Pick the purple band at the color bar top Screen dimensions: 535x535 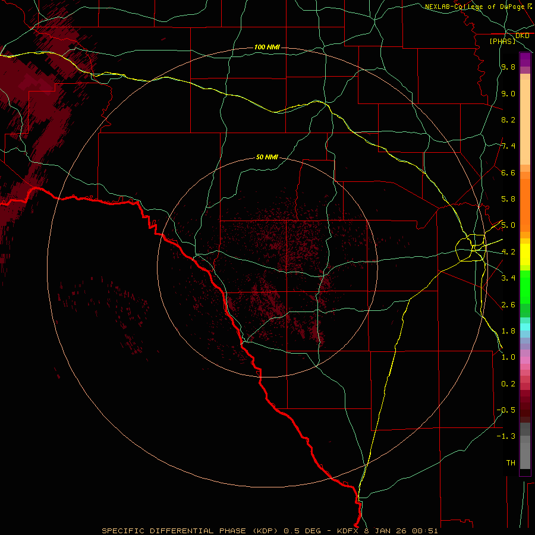tap(525, 59)
